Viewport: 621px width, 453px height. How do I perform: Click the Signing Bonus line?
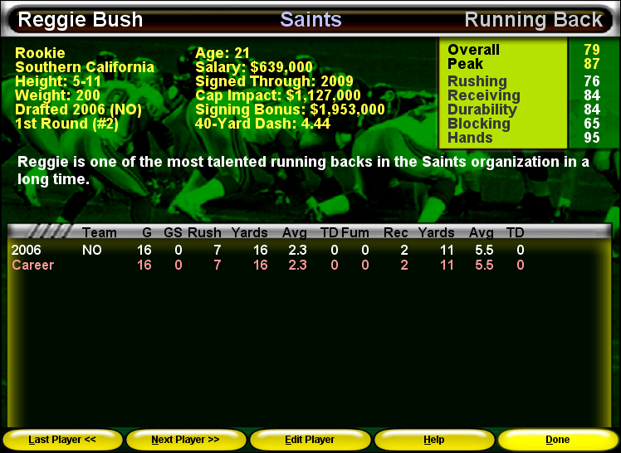tap(290, 110)
